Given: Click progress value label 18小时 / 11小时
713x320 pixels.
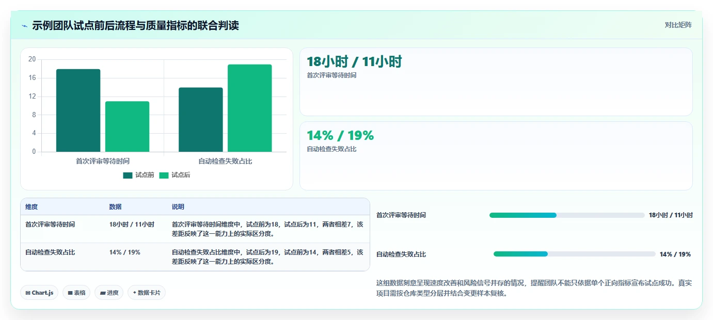Looking at the screenshot, I should 671,215.
